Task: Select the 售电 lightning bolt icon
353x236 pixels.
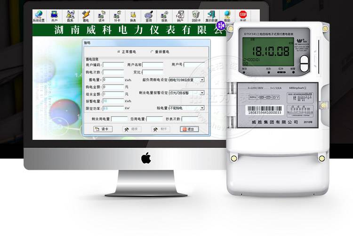Action: pos(86,16)
